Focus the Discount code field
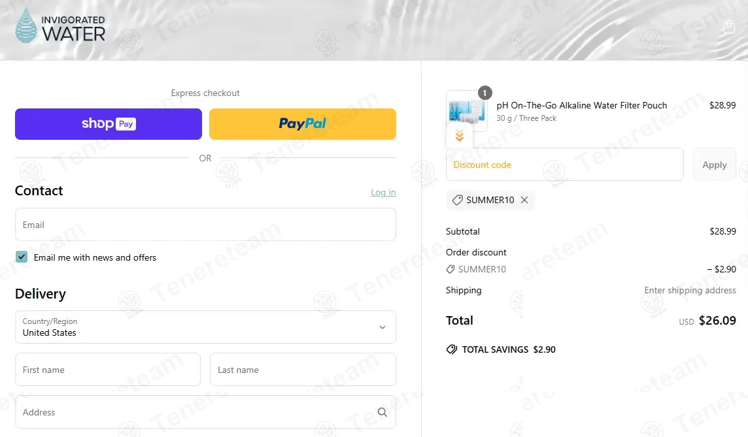Image resolution: width=748 pixels, height=437 pixels. [x=565, y=165]
